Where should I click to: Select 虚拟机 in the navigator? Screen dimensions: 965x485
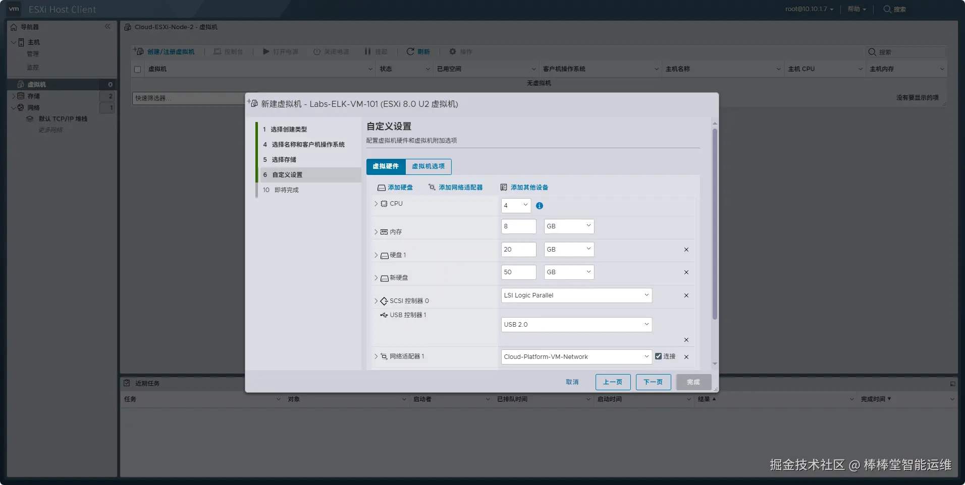37,84
